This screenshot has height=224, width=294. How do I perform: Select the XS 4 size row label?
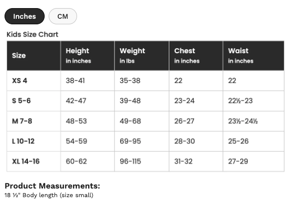pos(19,81)
